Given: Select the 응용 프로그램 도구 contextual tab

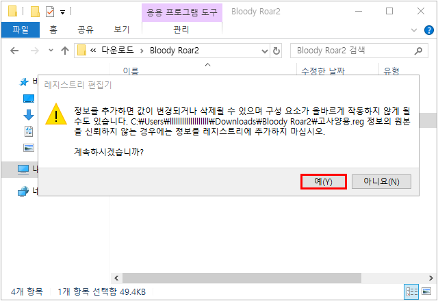Looking at the screenshot, I should [x=182, y=12].
